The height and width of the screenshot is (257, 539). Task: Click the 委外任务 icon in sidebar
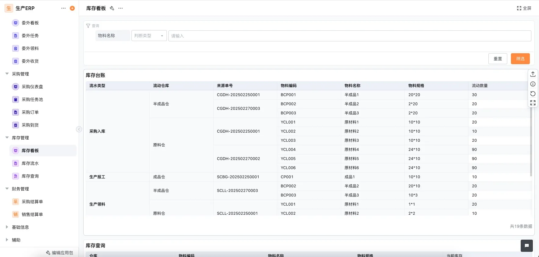16,36
